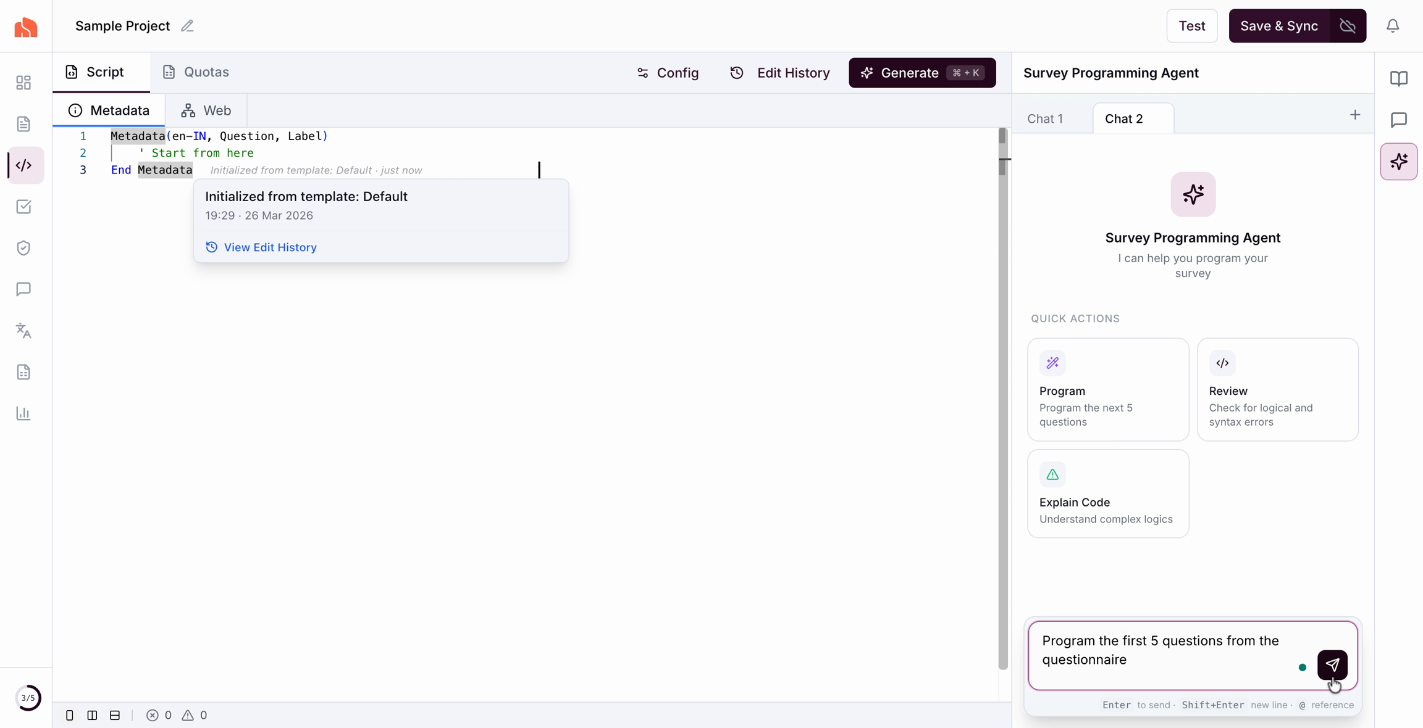Click the editor vertical scrollbar
Viewport: 1423px width, 728px height.
[x=1002, y=401]
